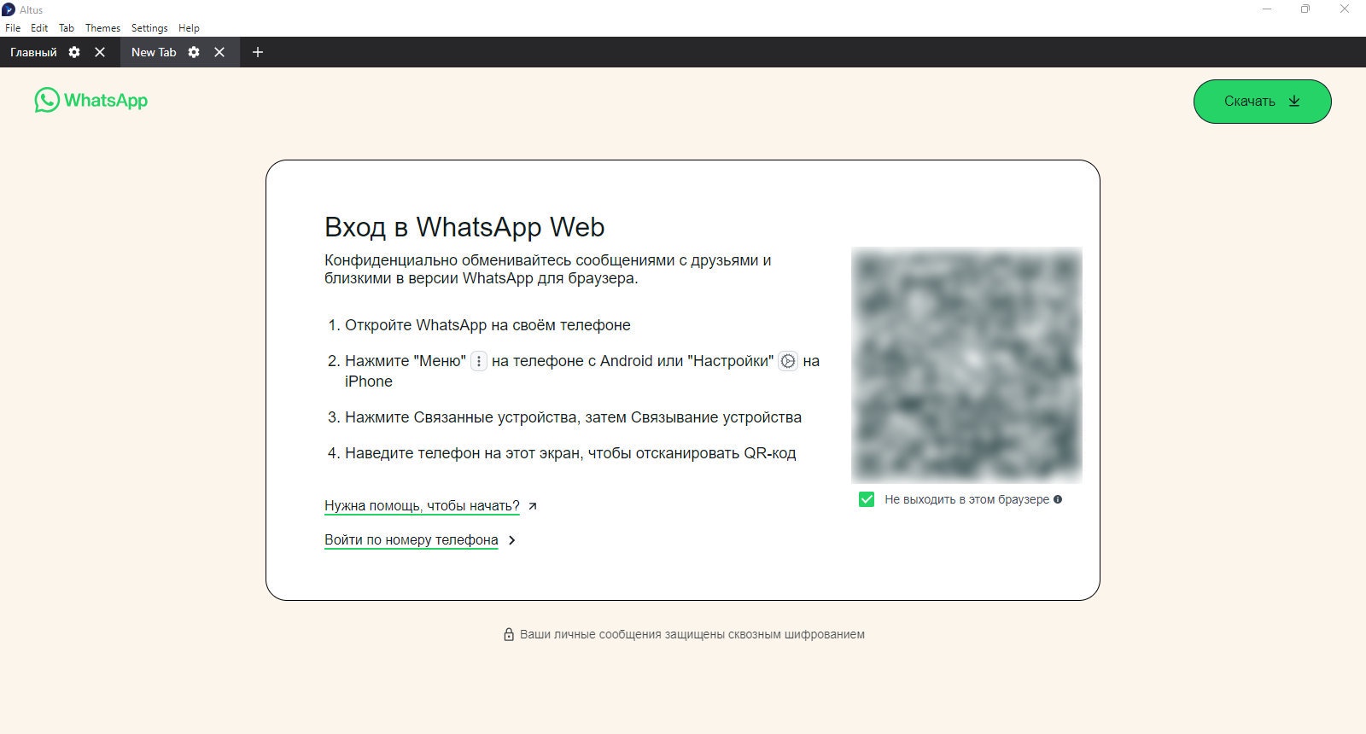
Task: Open the Settings menu
Action: click(149, 27)
